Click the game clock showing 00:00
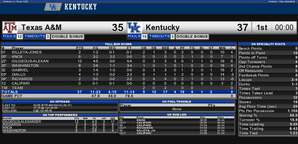Screen dimensions: 298x144 coord(284,28)
